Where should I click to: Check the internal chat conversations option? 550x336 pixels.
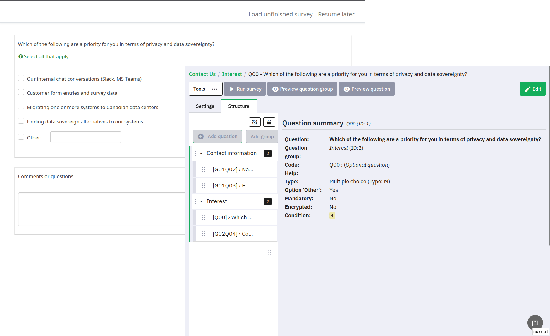tap(21, 78)
